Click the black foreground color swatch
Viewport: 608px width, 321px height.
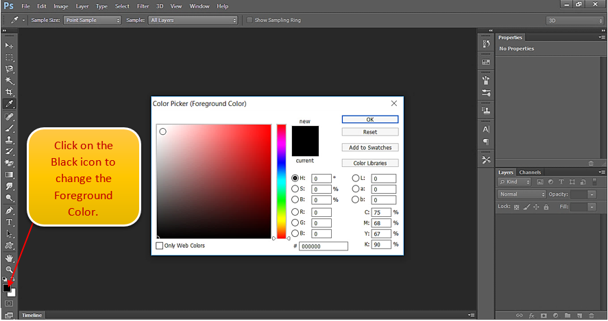pyautogui.click(x=7, y=288)
